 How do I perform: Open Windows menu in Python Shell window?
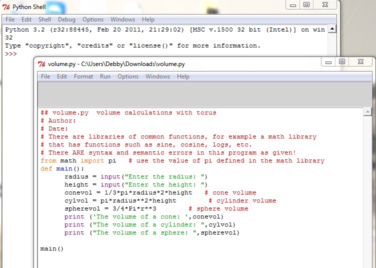pos(122,19)
